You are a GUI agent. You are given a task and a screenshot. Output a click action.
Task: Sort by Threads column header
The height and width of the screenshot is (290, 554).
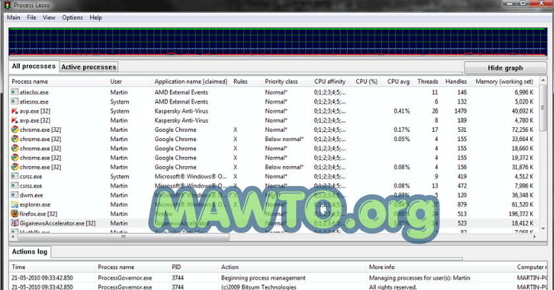click(427, 82)
